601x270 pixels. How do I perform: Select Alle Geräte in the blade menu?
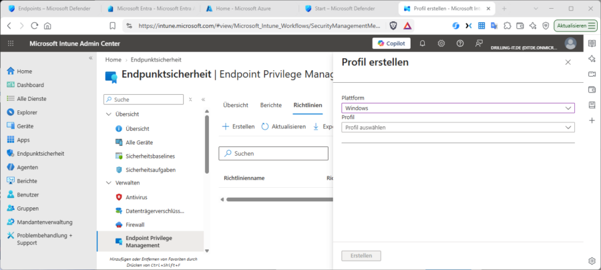click(134, 142)
